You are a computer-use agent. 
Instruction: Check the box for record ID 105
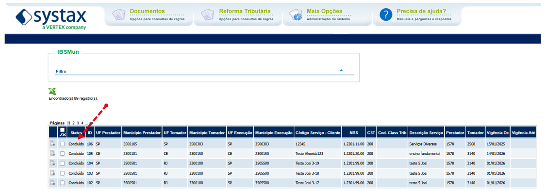(x=63, y=153)
